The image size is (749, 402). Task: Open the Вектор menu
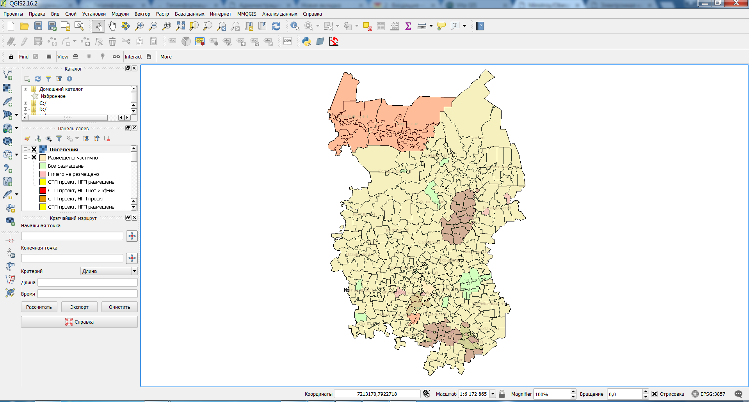[142, 14]
